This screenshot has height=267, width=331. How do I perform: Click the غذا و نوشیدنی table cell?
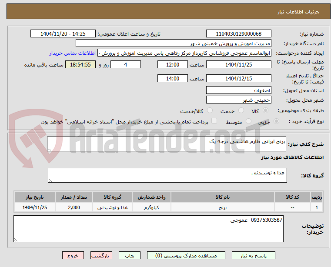112,207
